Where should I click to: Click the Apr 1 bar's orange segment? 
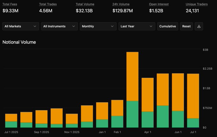tap(147, 95)
